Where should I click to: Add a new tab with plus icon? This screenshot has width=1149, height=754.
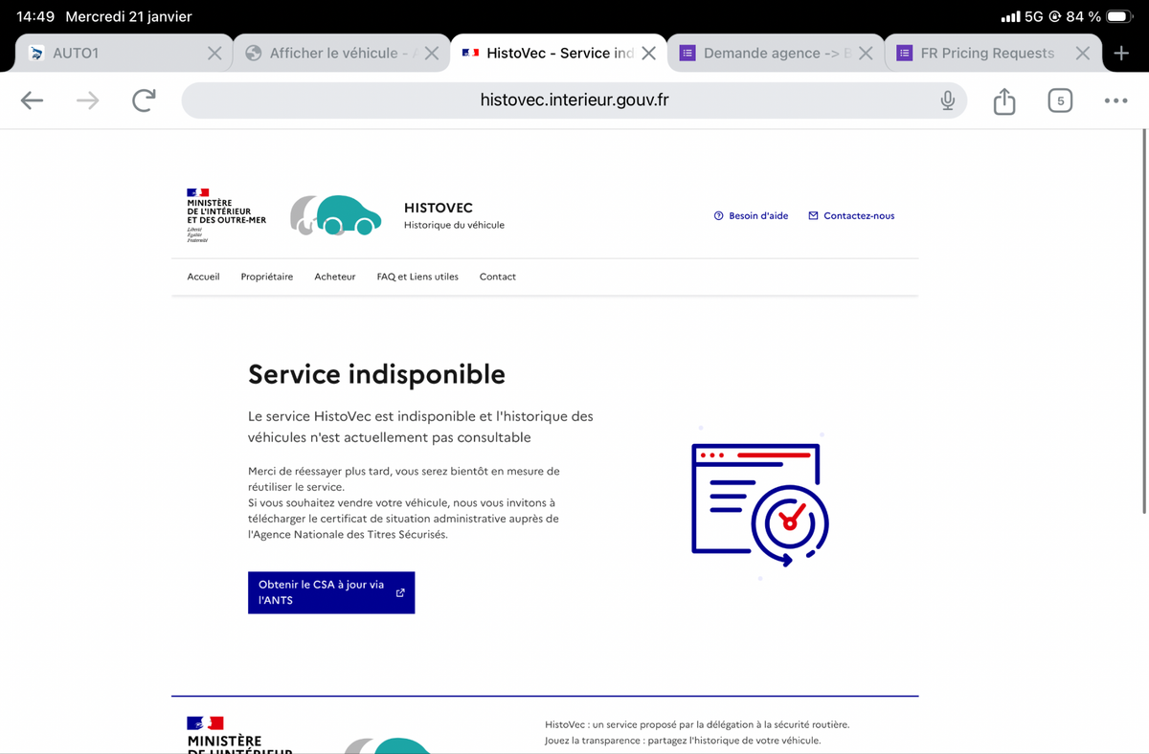click(x=1121, y=53)
